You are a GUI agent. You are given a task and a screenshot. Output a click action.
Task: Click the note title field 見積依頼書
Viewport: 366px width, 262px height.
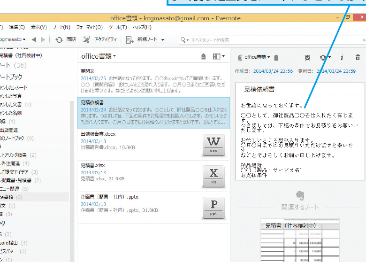(259, 89)
